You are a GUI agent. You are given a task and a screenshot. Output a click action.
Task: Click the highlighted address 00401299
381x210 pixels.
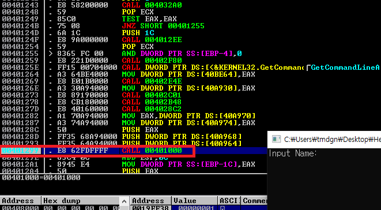coord(20,151)
